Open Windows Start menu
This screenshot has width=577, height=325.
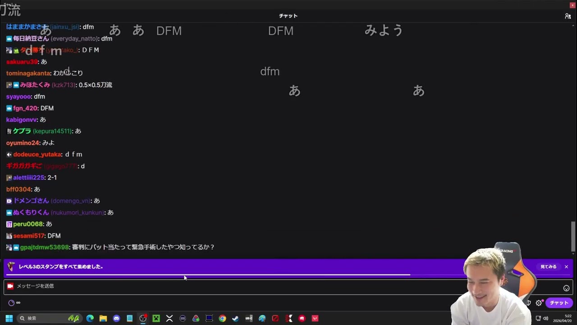(x=9, y=318)
